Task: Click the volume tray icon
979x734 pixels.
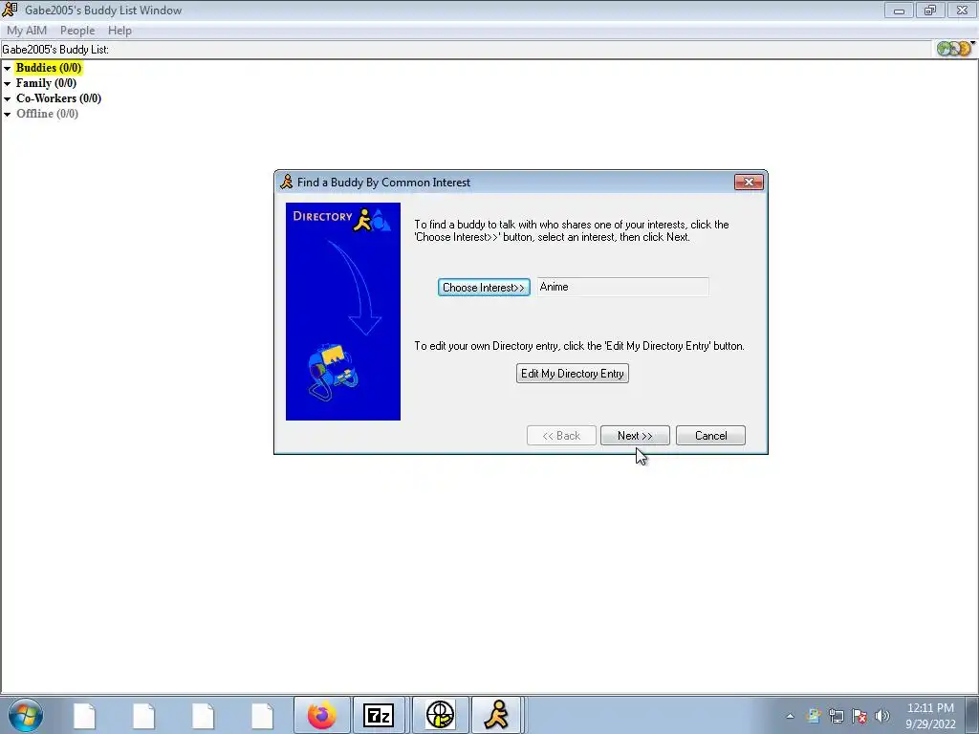Action: 882,716
